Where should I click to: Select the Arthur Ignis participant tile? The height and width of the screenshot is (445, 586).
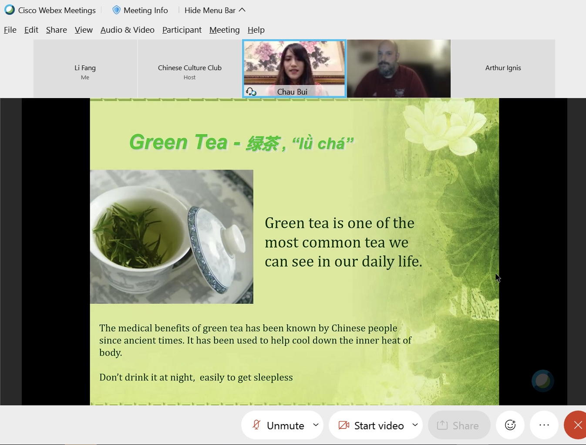(x=503, y=68)
